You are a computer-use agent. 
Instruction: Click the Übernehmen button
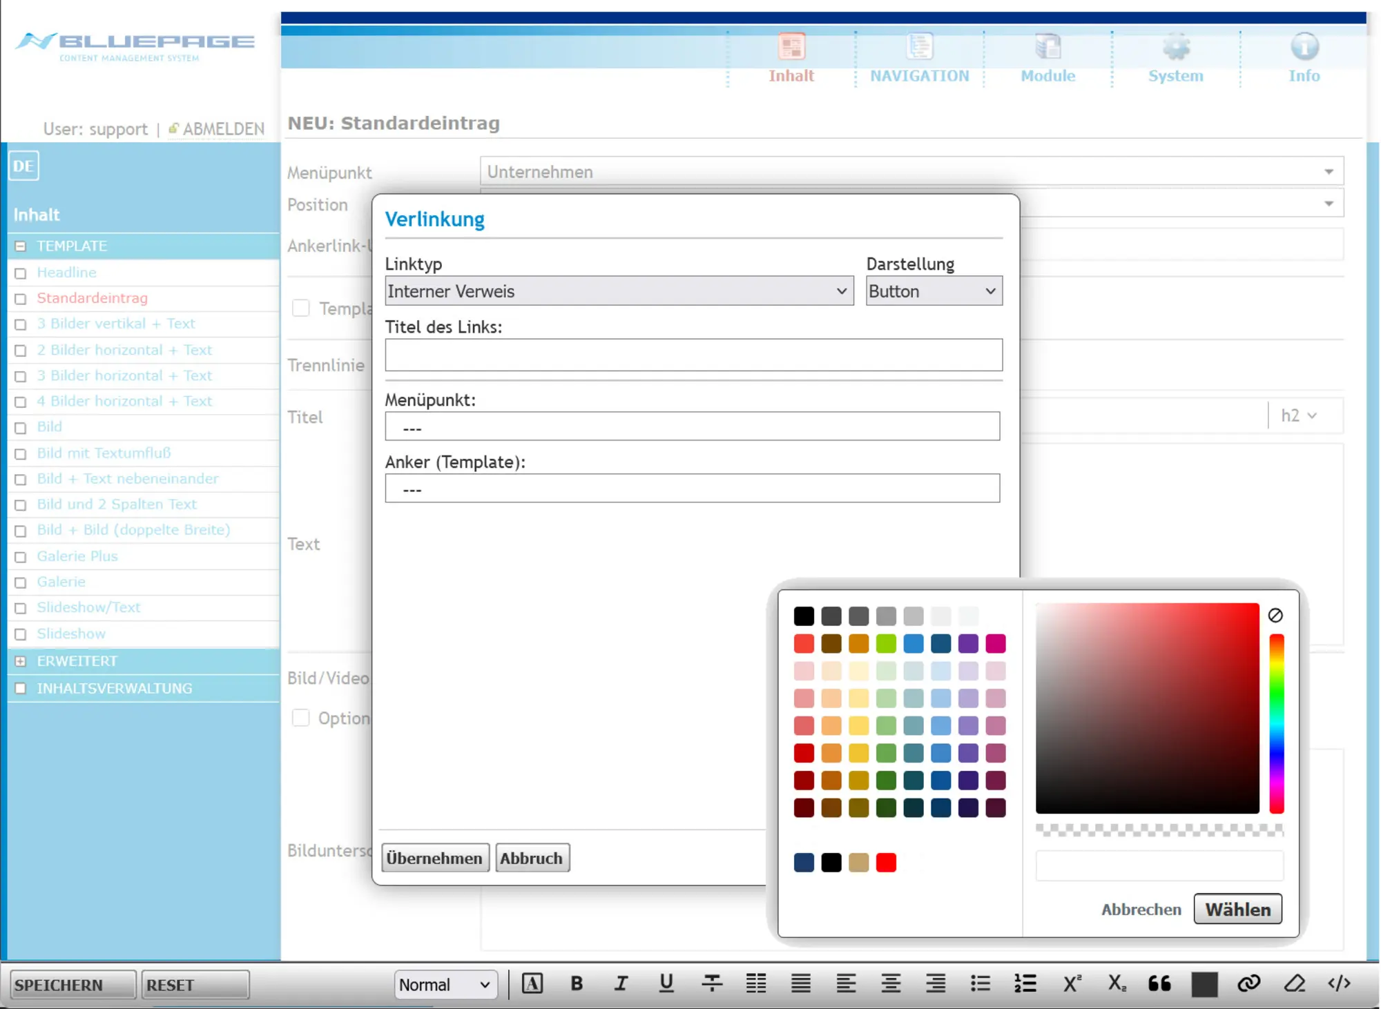click(x=435, y=858)
